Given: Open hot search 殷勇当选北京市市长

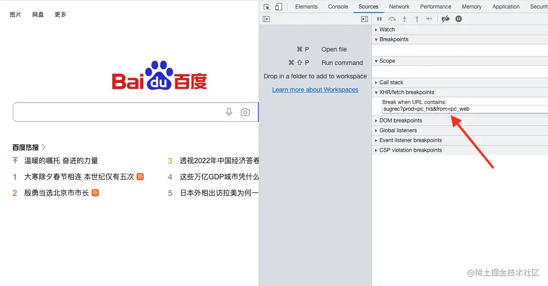Looking at the screenshot, I should pos(57,193).
